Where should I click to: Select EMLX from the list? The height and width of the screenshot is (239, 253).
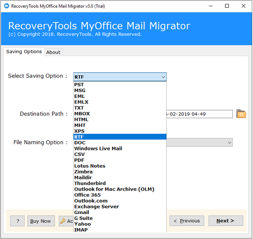pyautogui.click(x=120, y=102)
